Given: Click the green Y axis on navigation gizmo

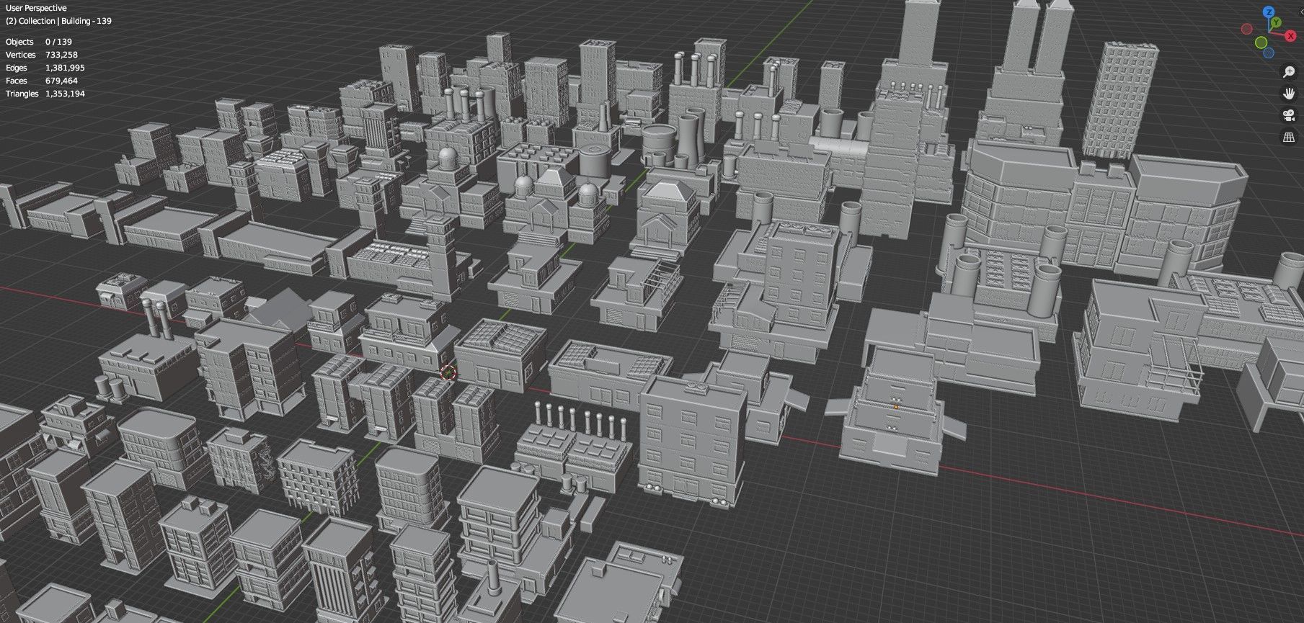Looking at the screenshot, I should pyautogui.click(x=1276, y=22).
